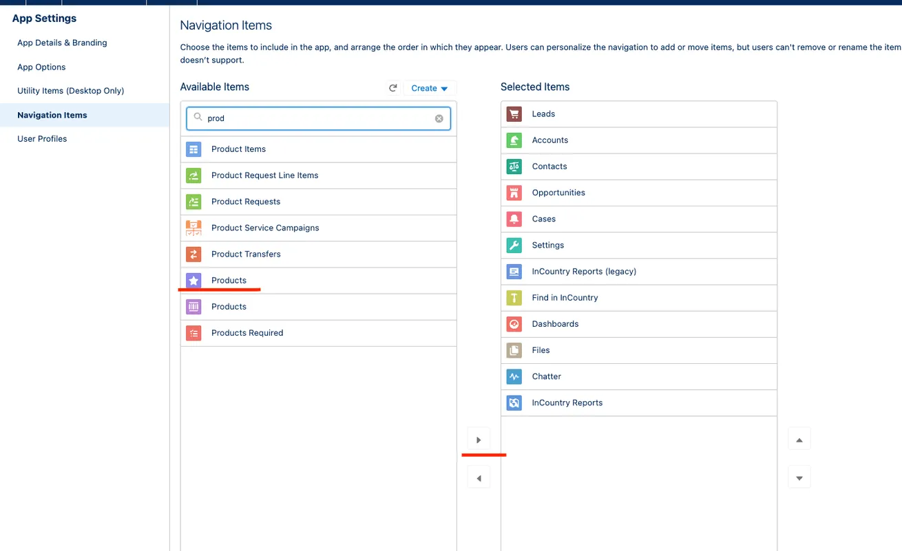Move selected item right with arrow button
This screenshot has height=551, width=902.
[479, 440]
